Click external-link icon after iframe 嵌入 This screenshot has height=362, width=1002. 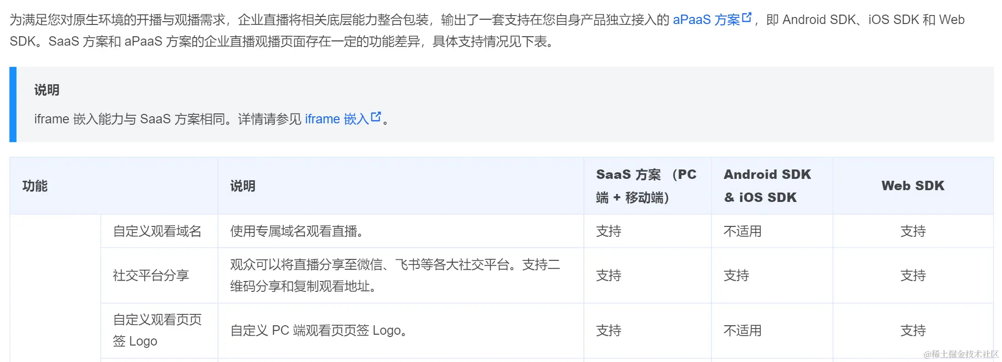click(x=376, y=117)
